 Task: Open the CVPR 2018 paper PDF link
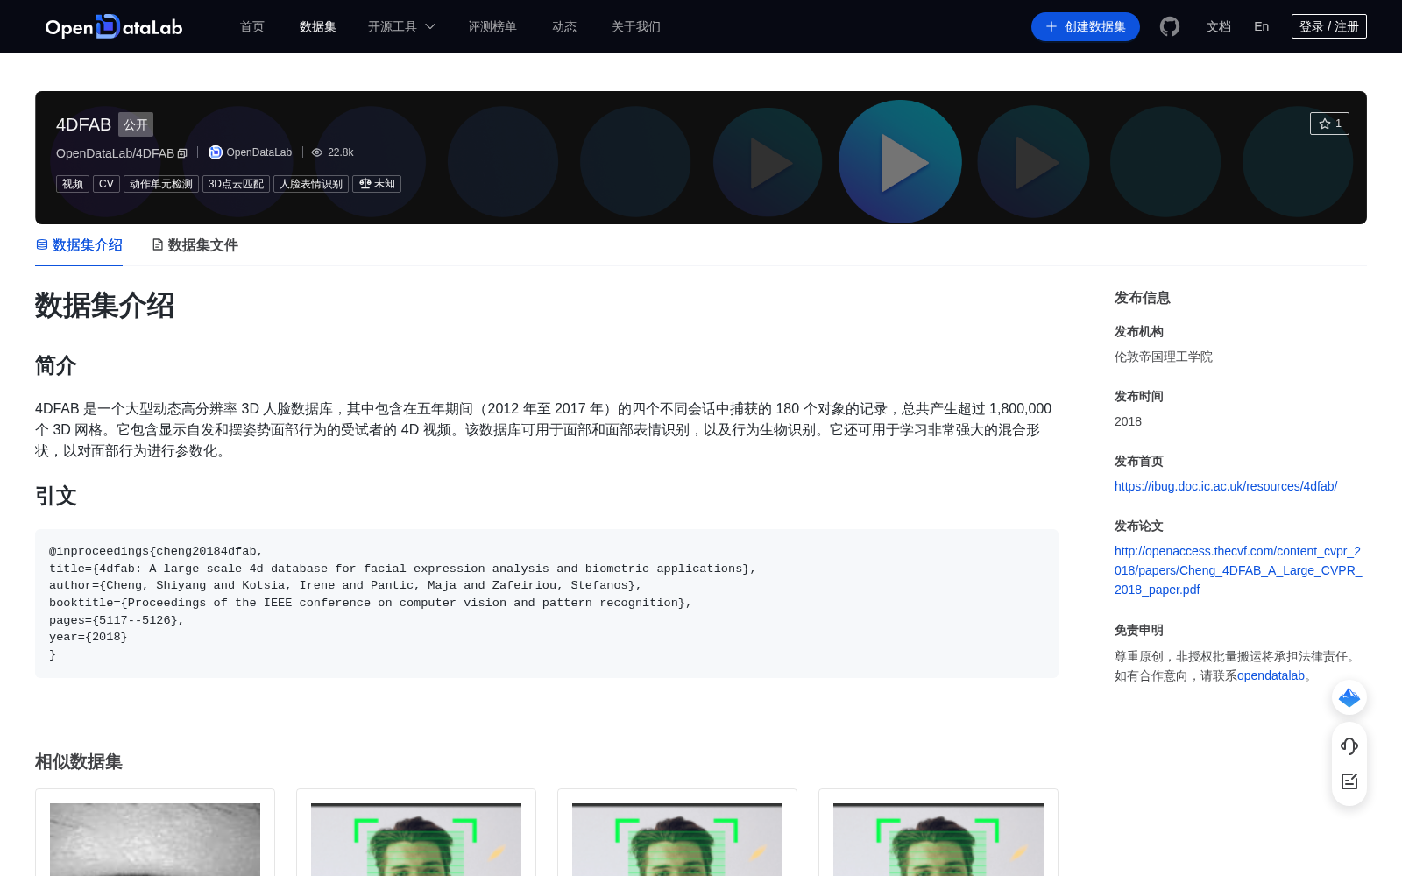1238,570
